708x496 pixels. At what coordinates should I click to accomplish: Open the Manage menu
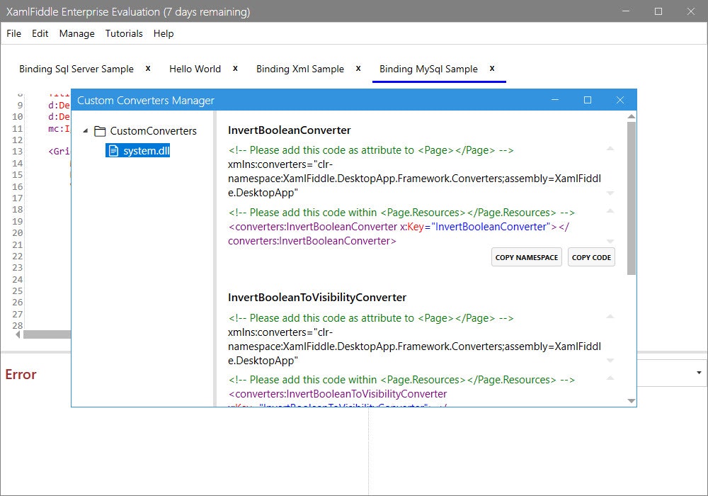click(76, 33)
